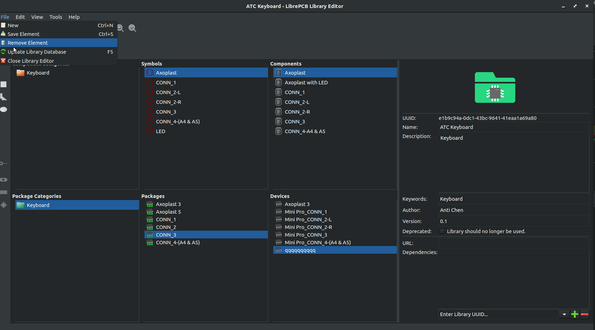Click the green library folder image

click(x=495, y=87)
